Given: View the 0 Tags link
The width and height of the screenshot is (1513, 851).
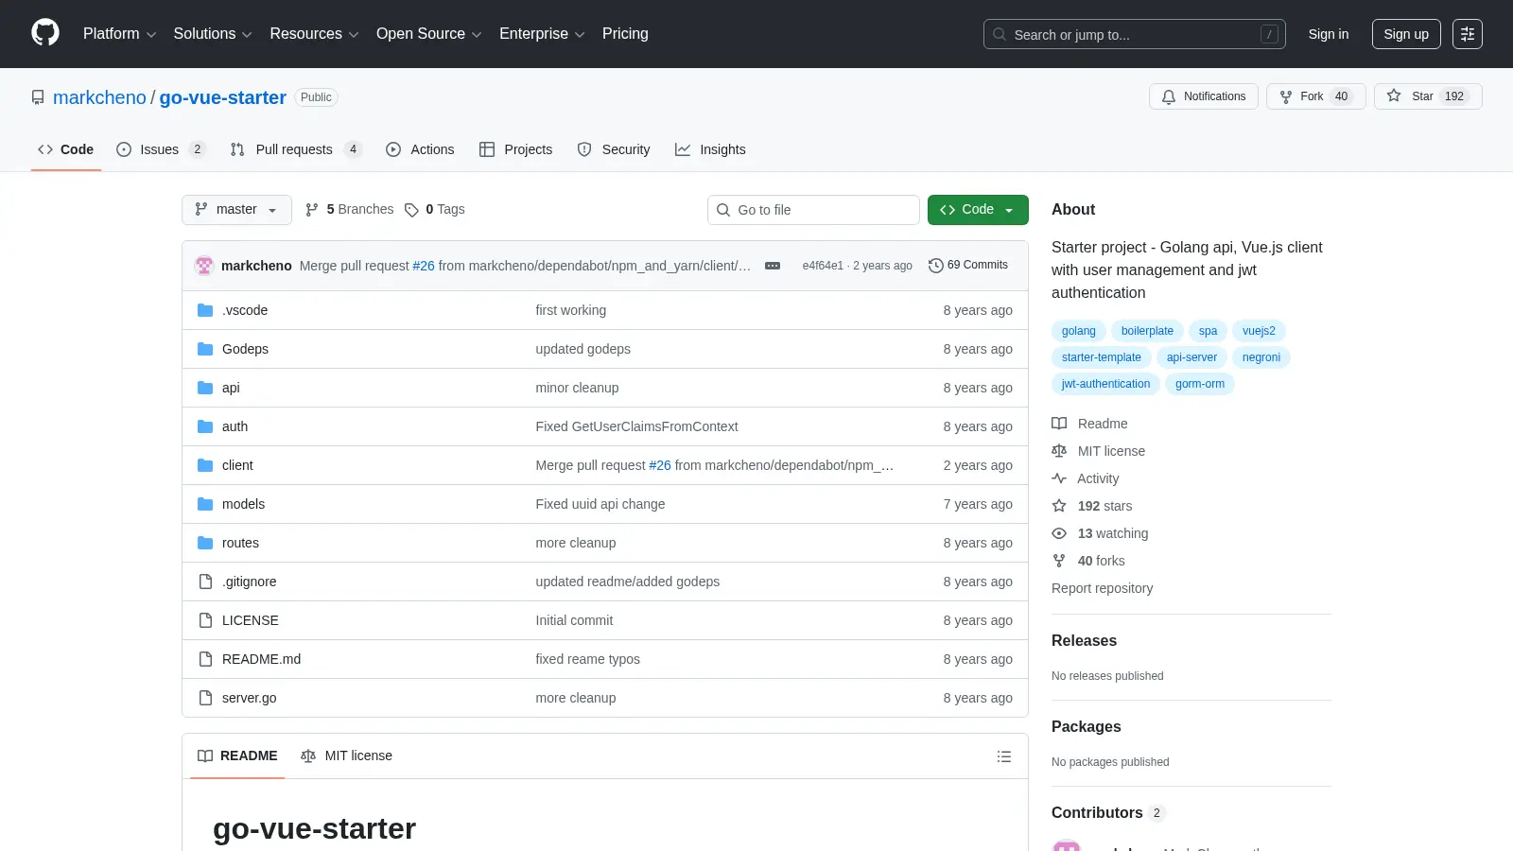Looking at the screenshot, I should coord(435,210).
